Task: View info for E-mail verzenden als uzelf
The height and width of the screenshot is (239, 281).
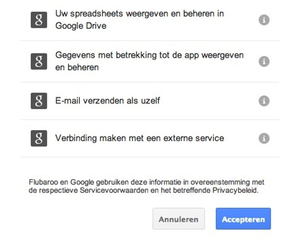Action: click(x=264, y=101)
